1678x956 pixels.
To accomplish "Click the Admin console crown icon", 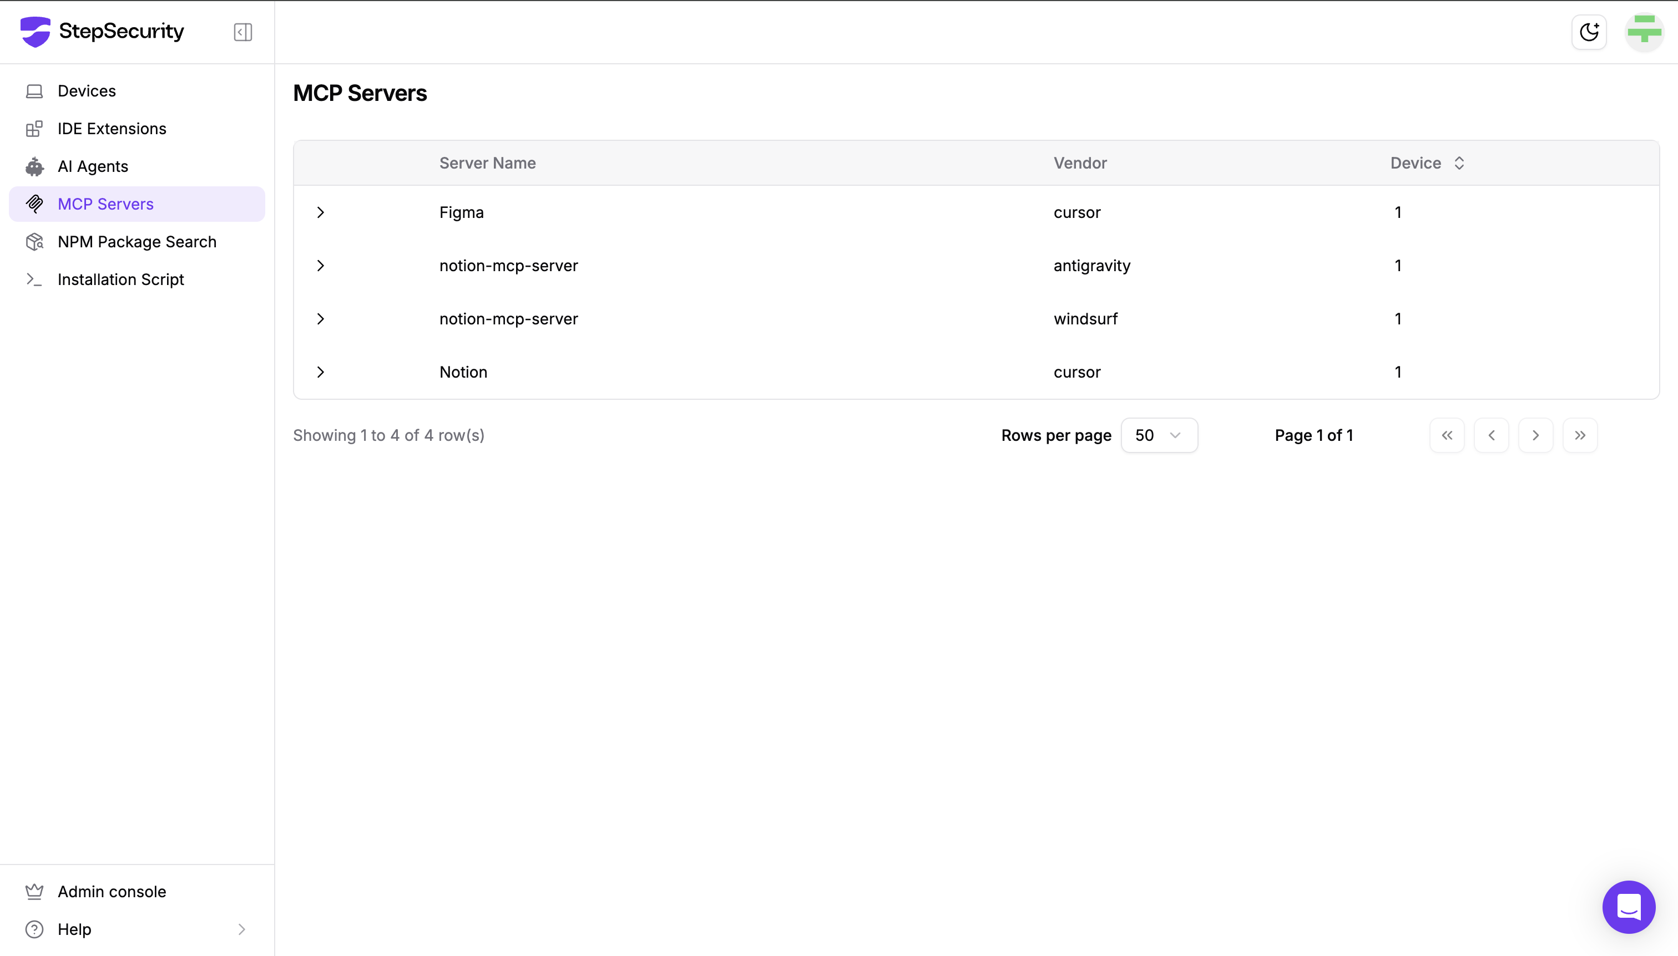I will click(34, 892).
